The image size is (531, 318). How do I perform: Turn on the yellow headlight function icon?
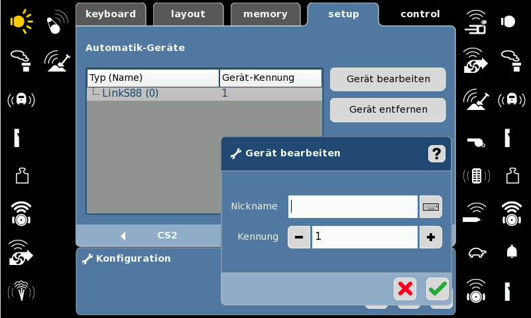tap(21, 22)
